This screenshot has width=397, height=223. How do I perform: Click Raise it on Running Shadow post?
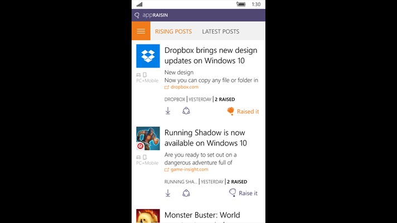tap(243, 193)
